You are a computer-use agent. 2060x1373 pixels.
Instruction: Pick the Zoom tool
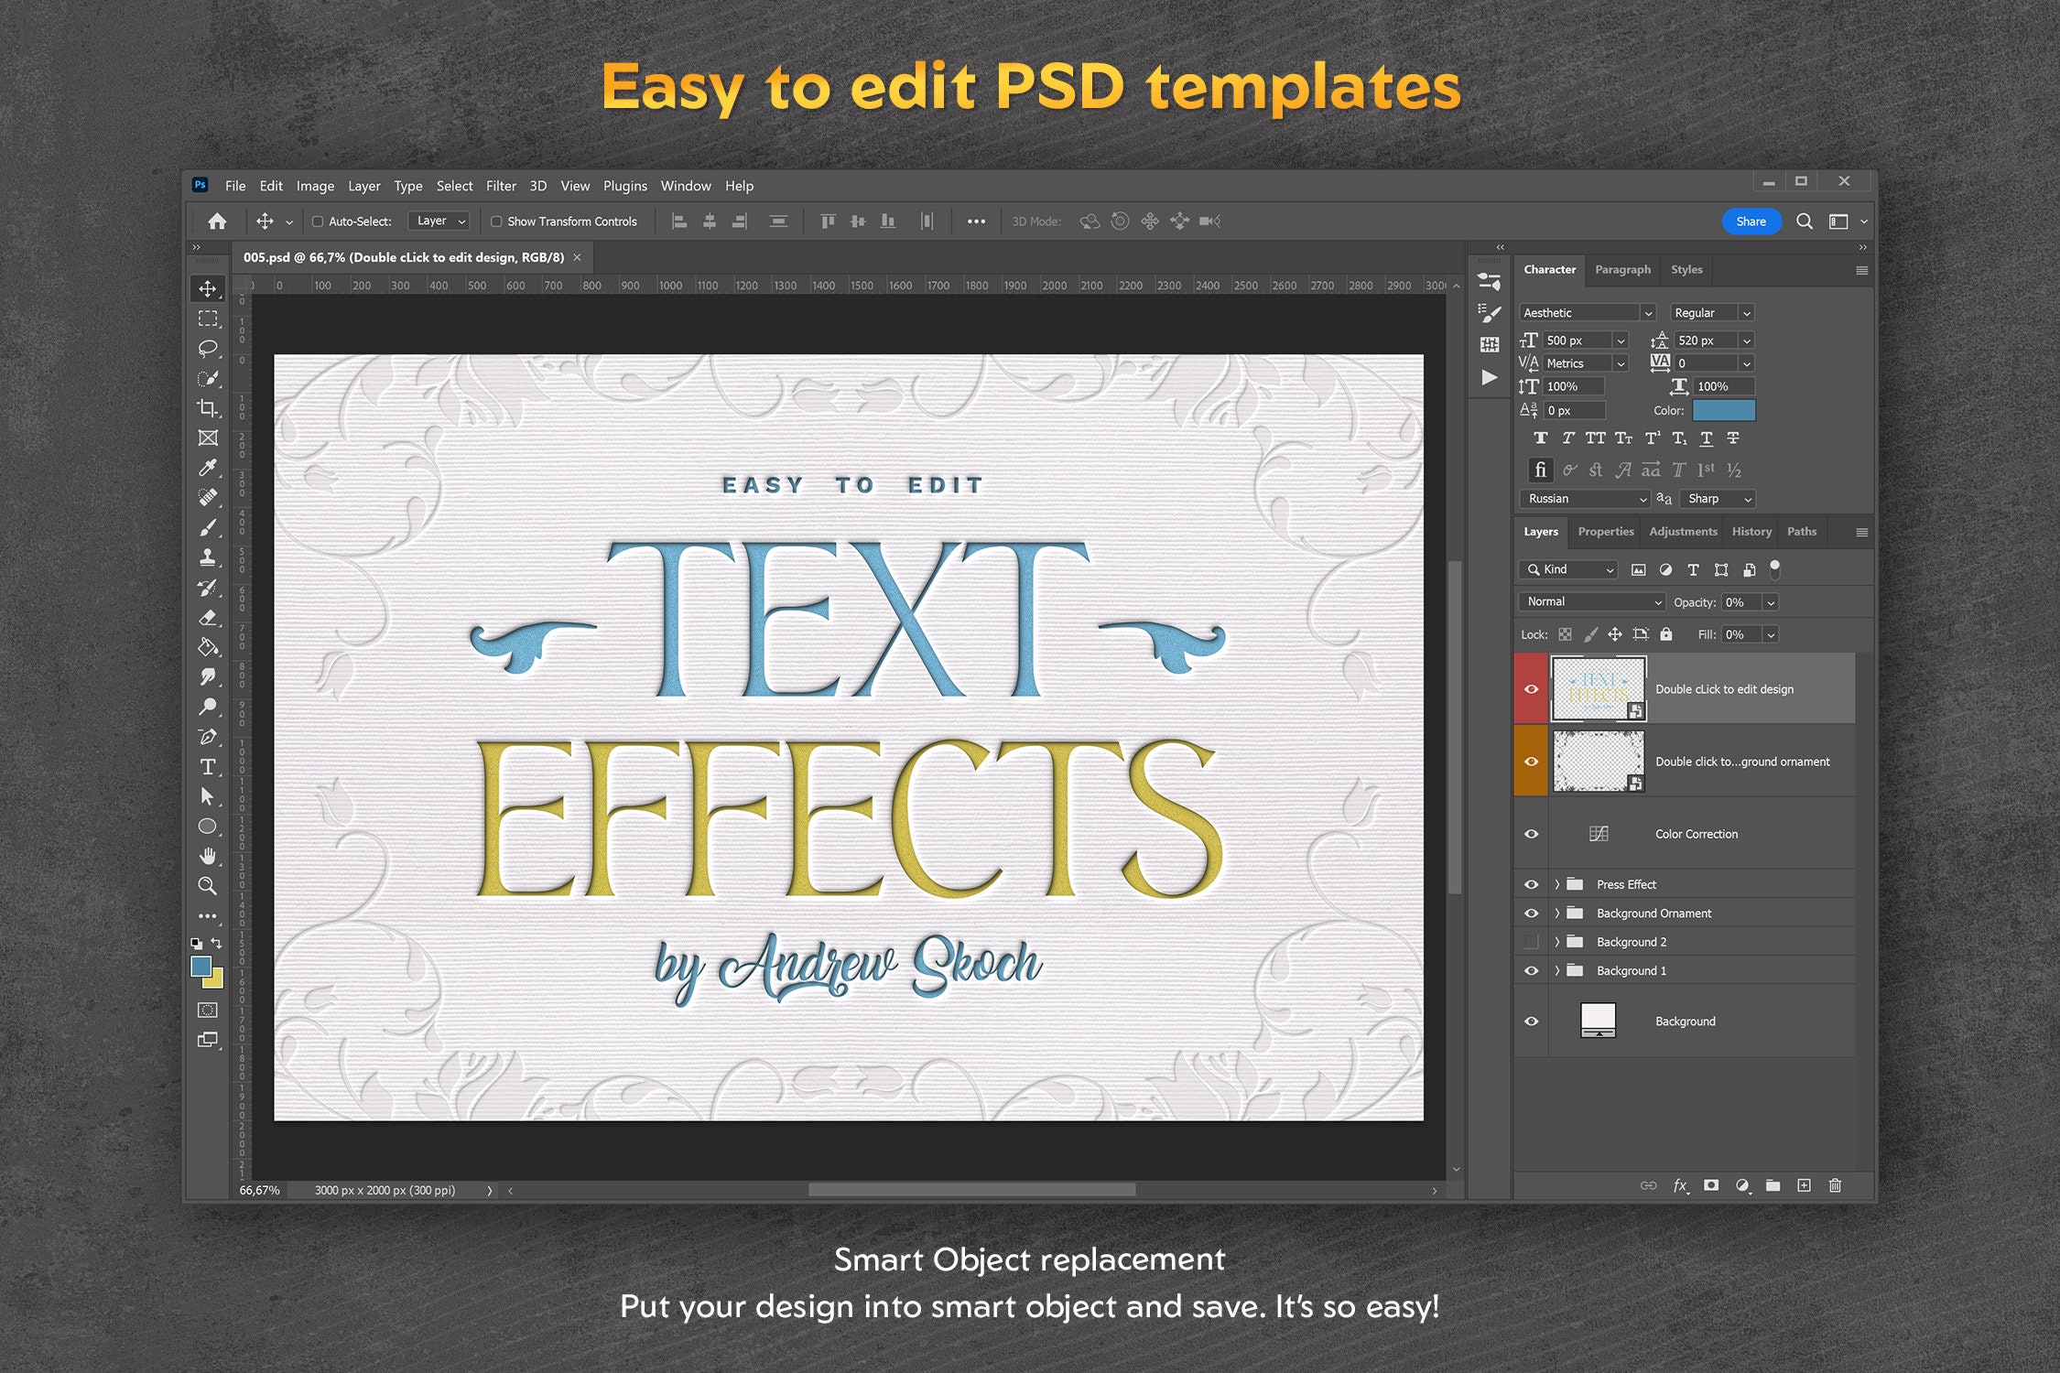pos(209,886)
